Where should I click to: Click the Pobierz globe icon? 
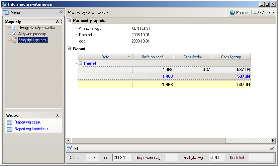233,13
